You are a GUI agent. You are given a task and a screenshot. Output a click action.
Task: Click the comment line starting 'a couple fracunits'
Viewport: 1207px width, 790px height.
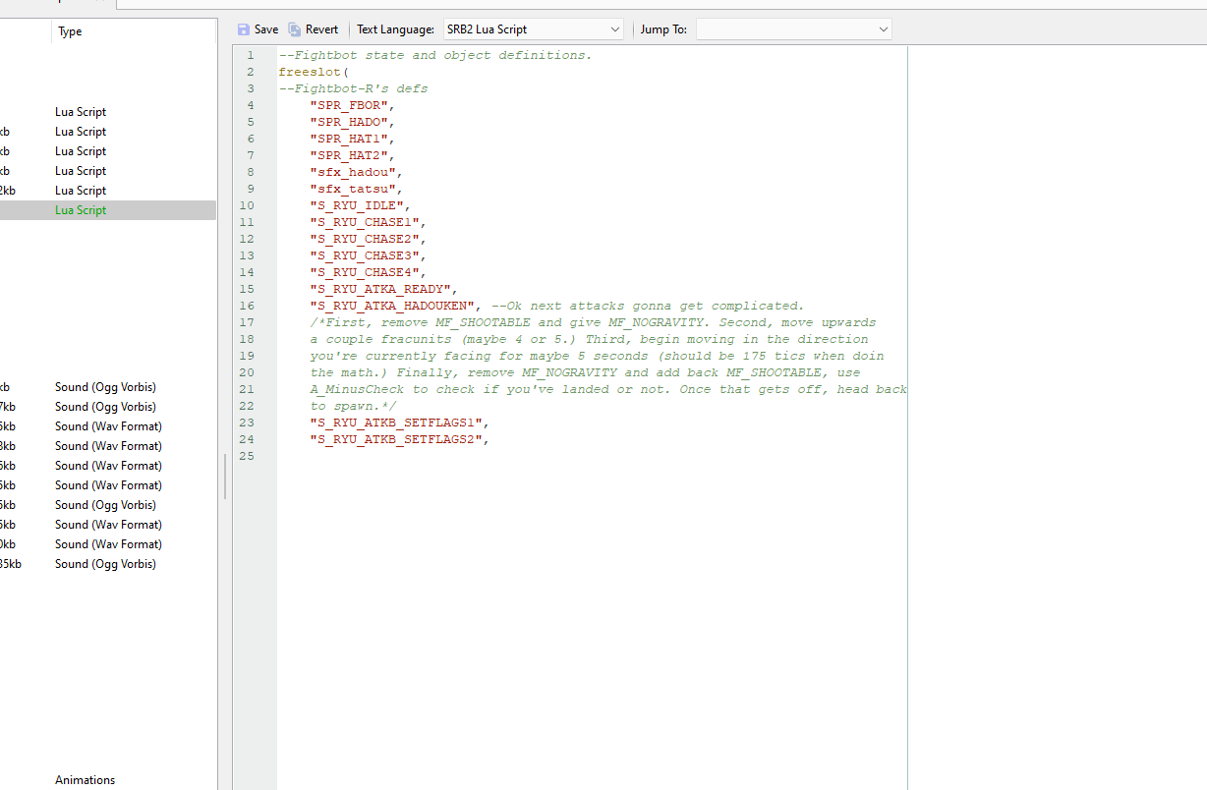tap(589, 339)
